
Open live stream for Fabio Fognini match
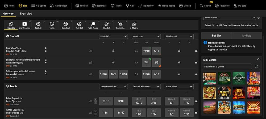95,100
